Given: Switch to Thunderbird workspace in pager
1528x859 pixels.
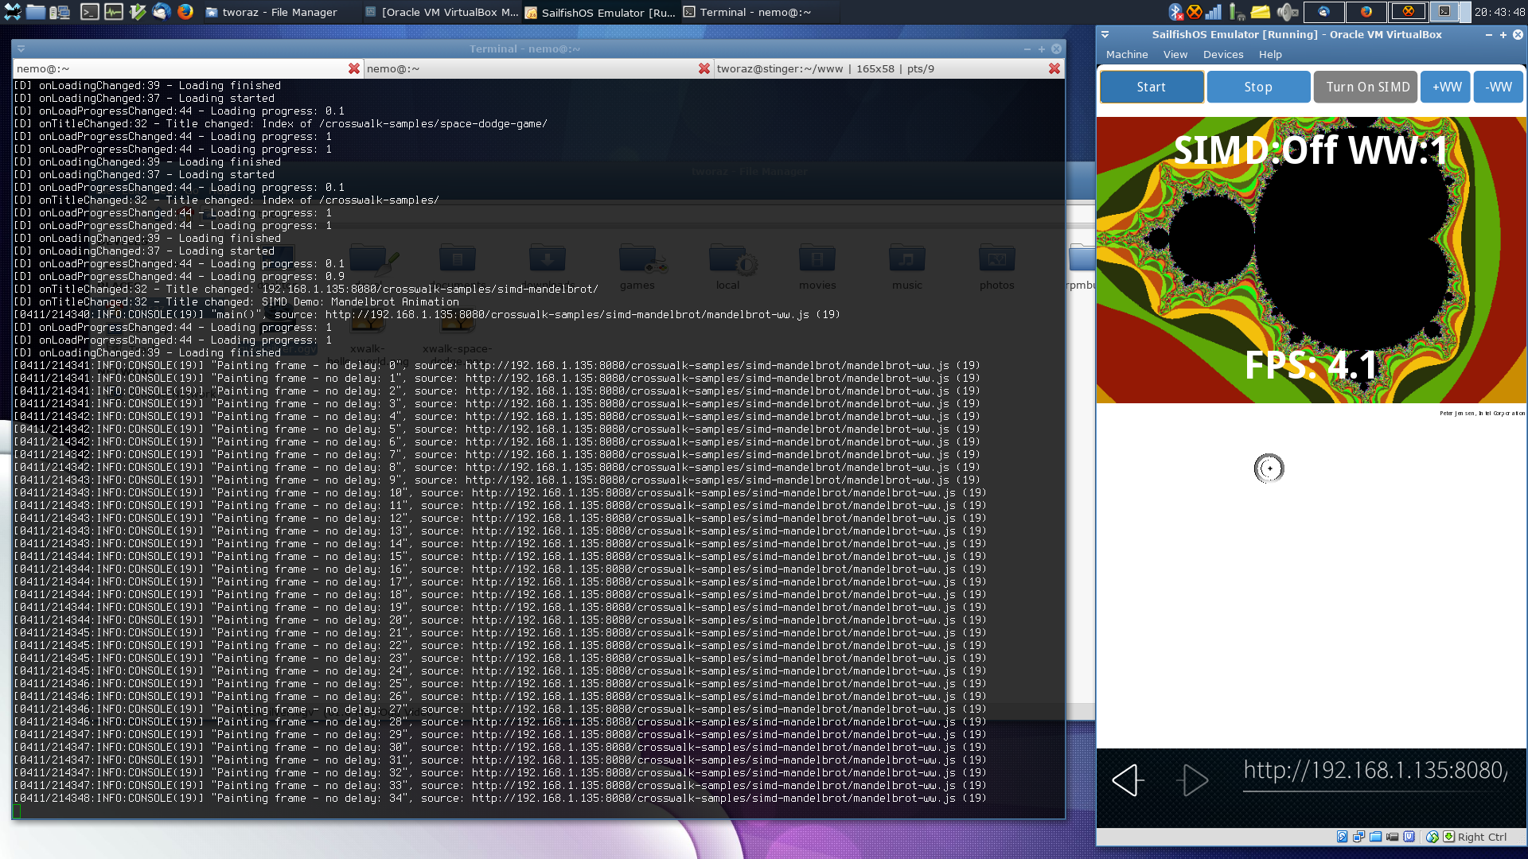Looking at the screenshot, I should 1324,12.
